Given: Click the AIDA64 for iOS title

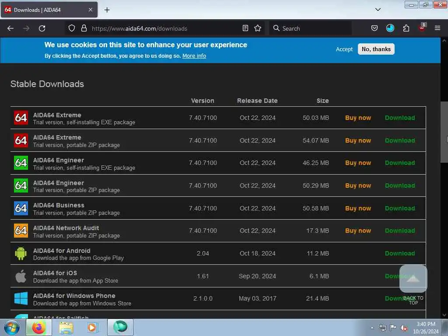Looking at the screenshot, I should point(55,273).
